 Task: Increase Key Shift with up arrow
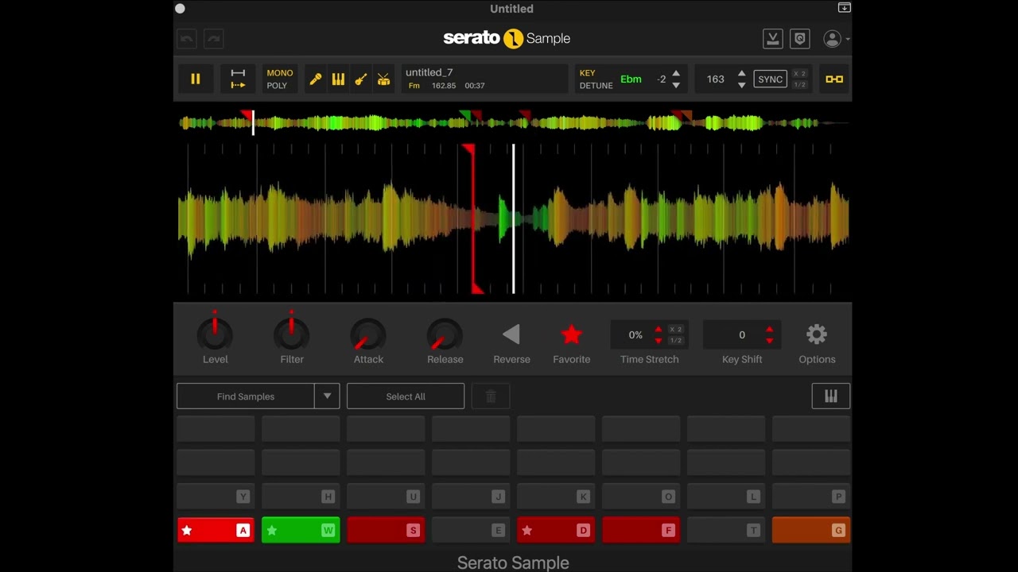[x=769, y=329]
